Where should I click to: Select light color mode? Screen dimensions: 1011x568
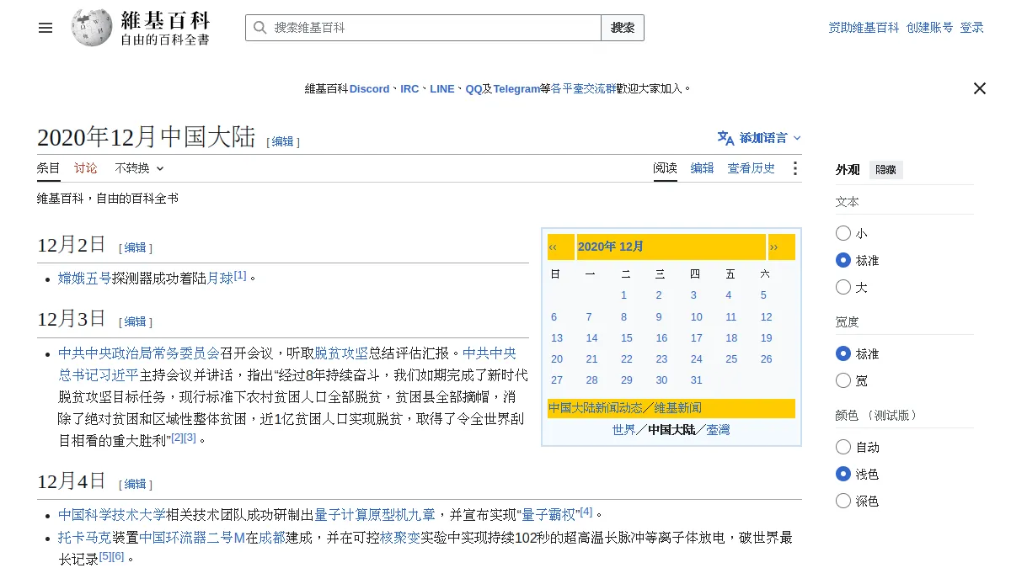[843, 474]
